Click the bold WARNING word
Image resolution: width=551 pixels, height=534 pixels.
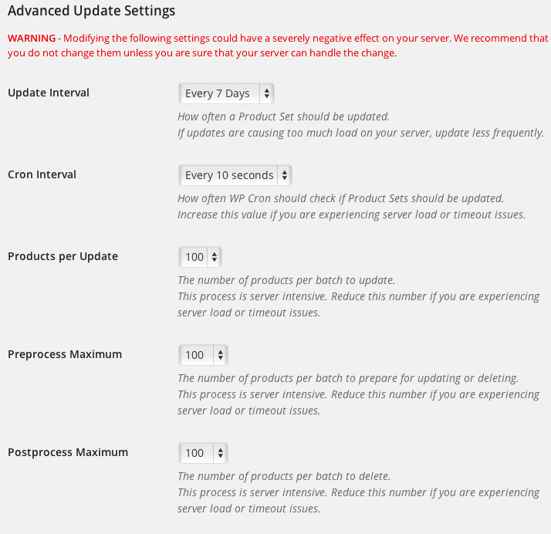pos(32,38)
